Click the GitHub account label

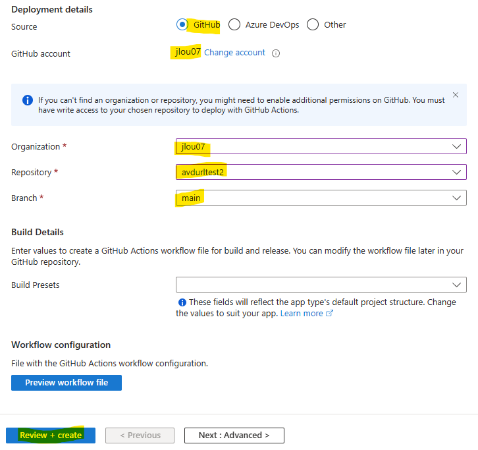click(41, 53)
